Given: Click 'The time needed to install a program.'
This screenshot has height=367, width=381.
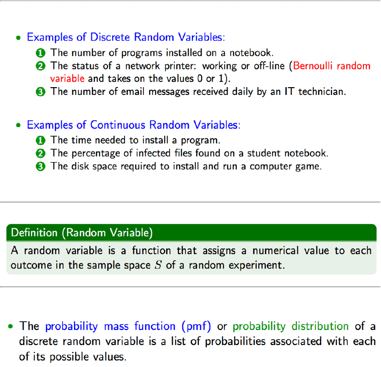Looking at the screenshot, I should click(135, 140).
